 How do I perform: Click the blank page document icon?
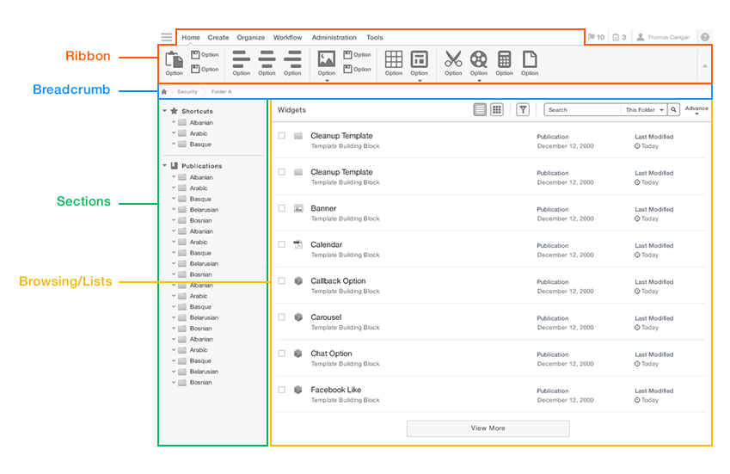pos(530,59)
